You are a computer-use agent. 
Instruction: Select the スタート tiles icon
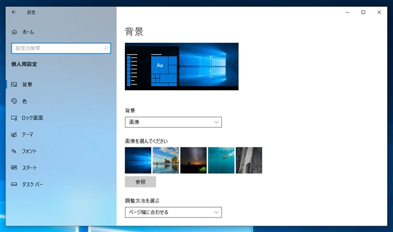tap(14, 168)
